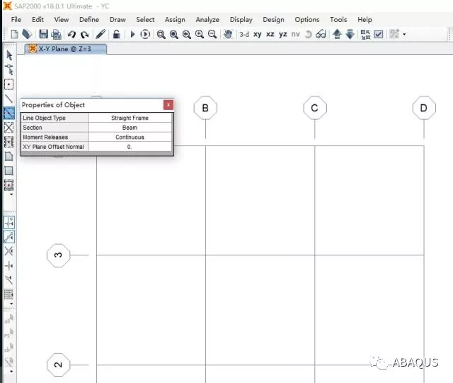This screenshot has width=453, height=383.
Task: Set the view to the xz plane
Action: click(270, 35)
